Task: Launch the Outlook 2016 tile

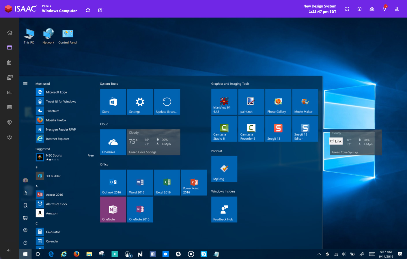Action: (113, 182)
